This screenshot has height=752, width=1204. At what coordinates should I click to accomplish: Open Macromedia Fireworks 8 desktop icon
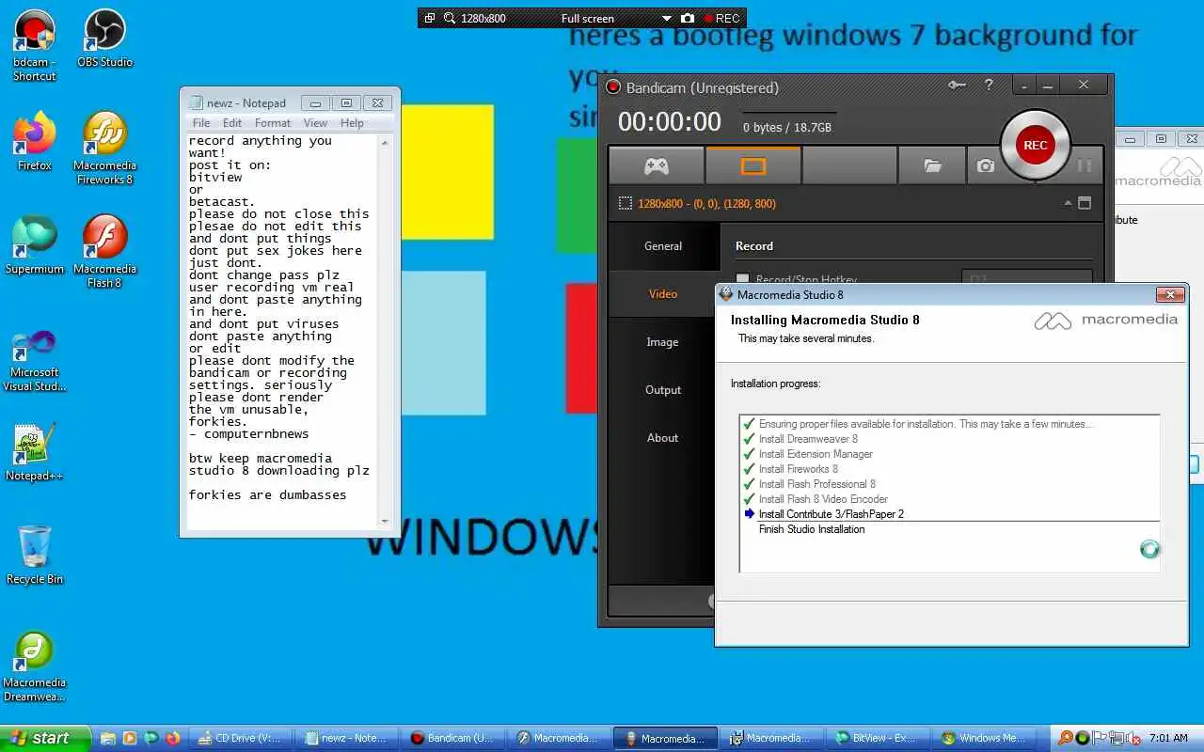104,149
